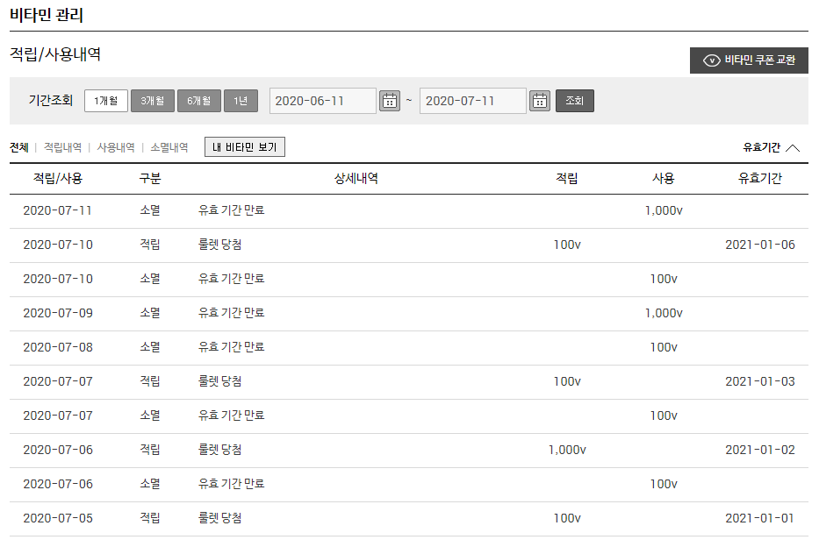This screenshot has height=547, width=819.
Task: Select the 2020-07-09 date cell
Action: click(58, 313)
